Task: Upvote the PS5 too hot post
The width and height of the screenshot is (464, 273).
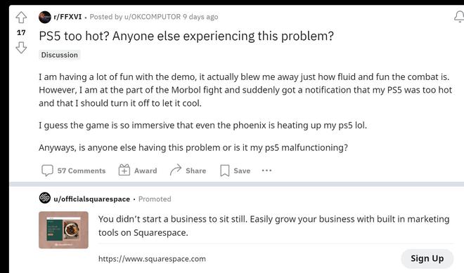Action: (x=21, y=18)
